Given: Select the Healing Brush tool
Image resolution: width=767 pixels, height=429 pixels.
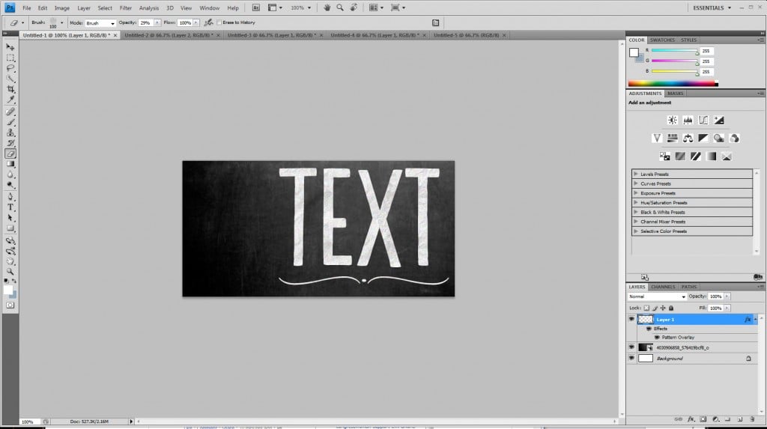Looking at the screenshot, I should pos(10,112).
